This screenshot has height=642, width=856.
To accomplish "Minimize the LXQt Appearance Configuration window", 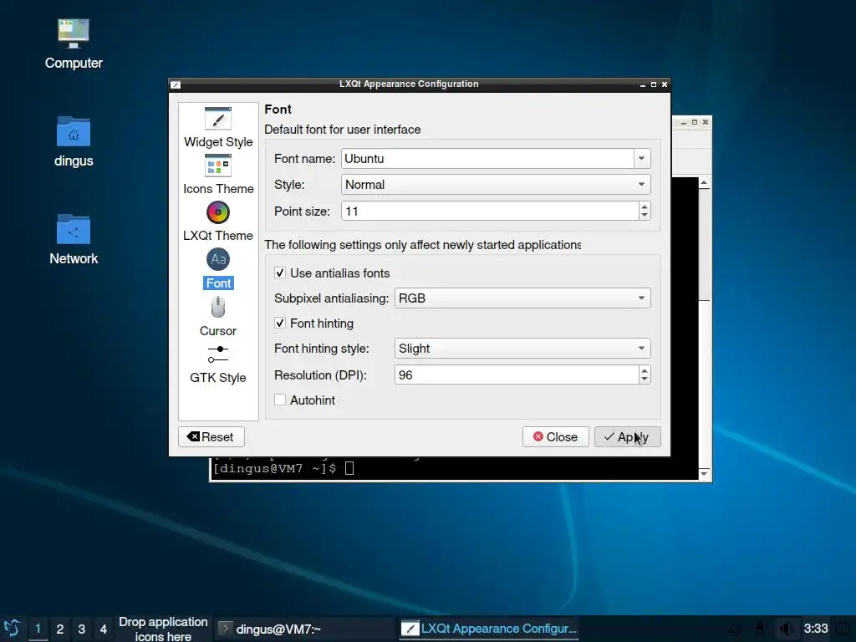I will (643, 84).
